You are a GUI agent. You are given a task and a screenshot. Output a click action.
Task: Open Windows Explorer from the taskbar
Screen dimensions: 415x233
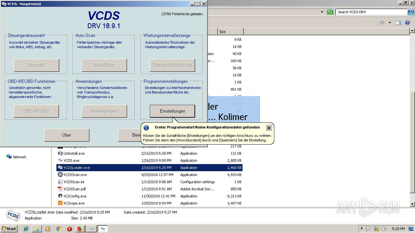[37, 229]
